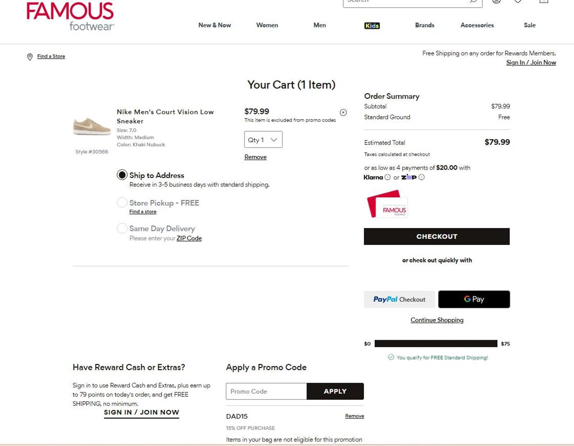Click the DAD15 promo code text
This screenshot has width=574, height=446.
[x=237, y=416]
